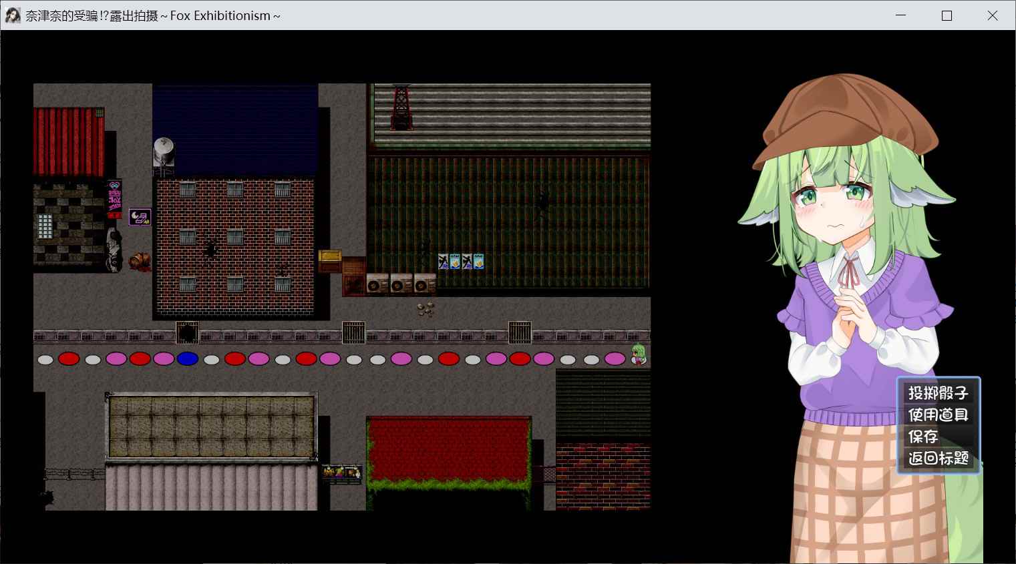Screen dimensions: 1016x564
Task: Choose 保存 to save the game
Action: 923,437
